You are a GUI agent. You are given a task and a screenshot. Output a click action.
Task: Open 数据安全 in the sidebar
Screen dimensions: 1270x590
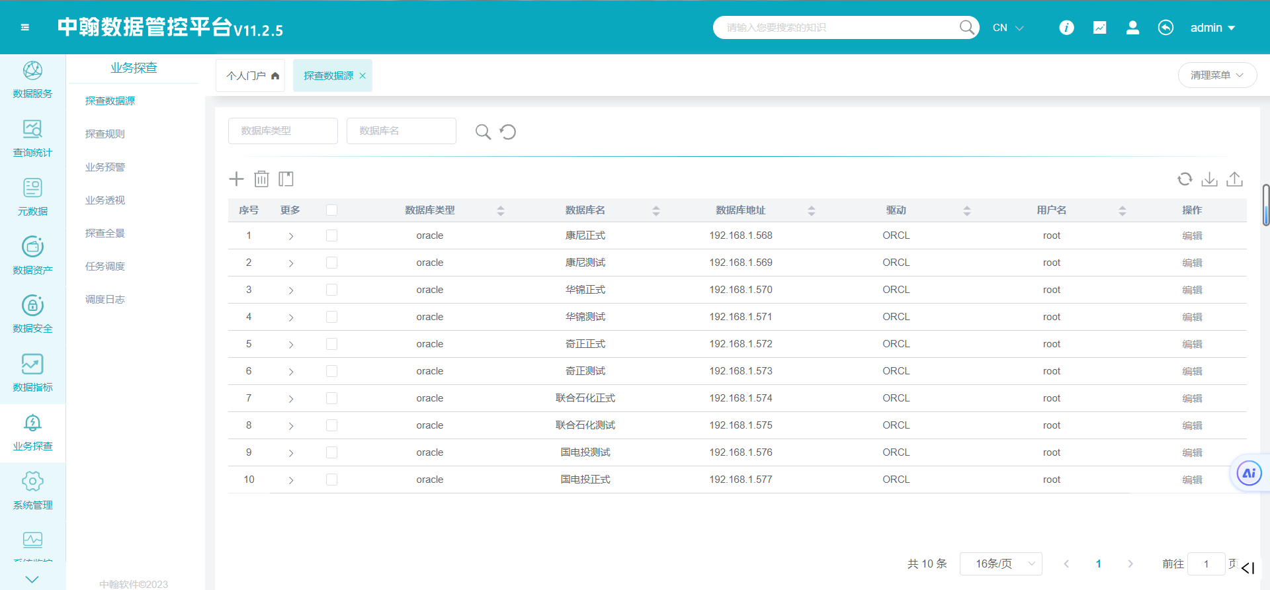(32, 315)
